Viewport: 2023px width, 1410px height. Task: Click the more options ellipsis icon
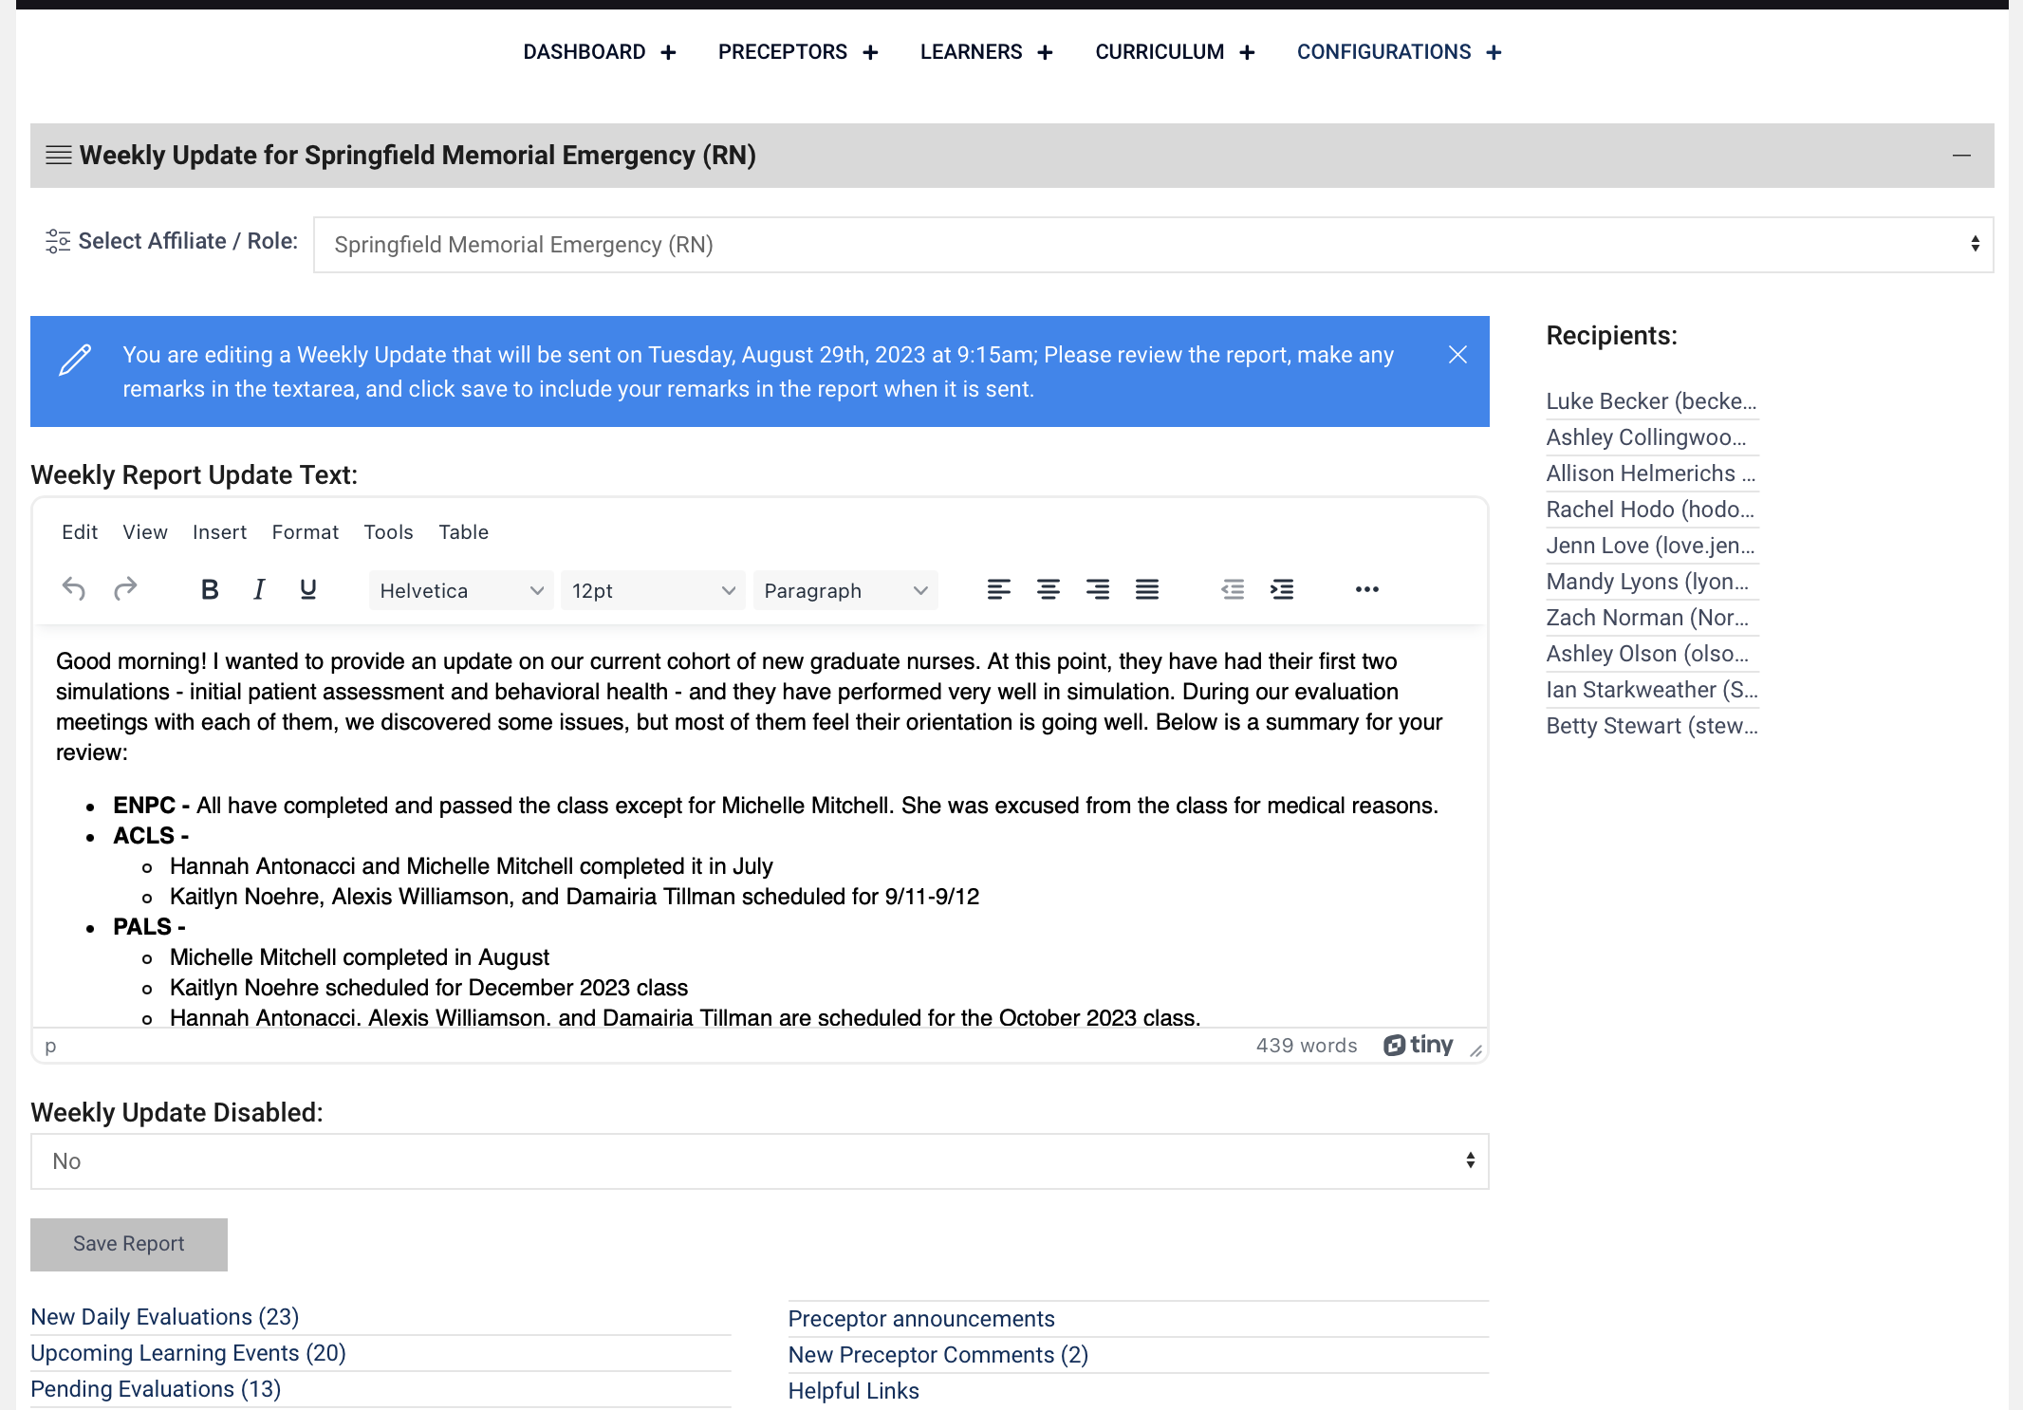coord(1364,590)
